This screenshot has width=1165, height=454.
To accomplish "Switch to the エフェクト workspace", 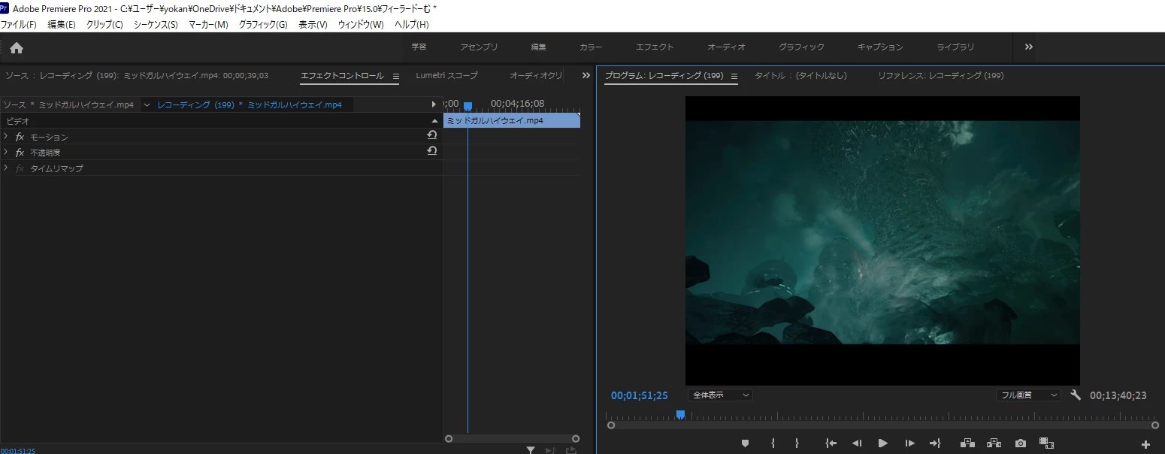I will click(x=655, y=47).
